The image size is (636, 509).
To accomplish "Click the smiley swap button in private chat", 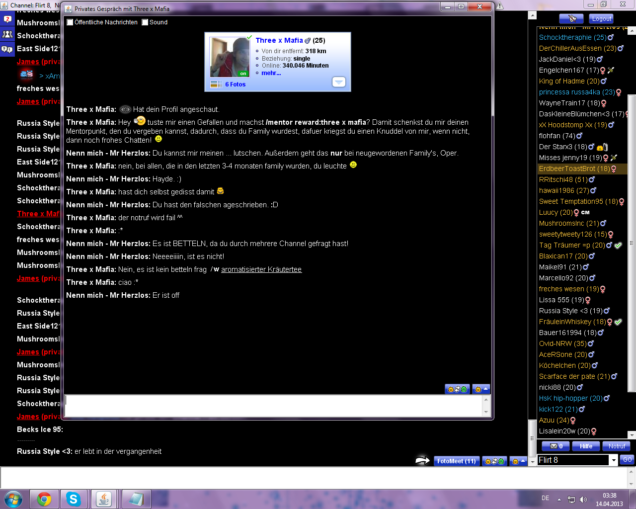I will click(x=457, y=389).
